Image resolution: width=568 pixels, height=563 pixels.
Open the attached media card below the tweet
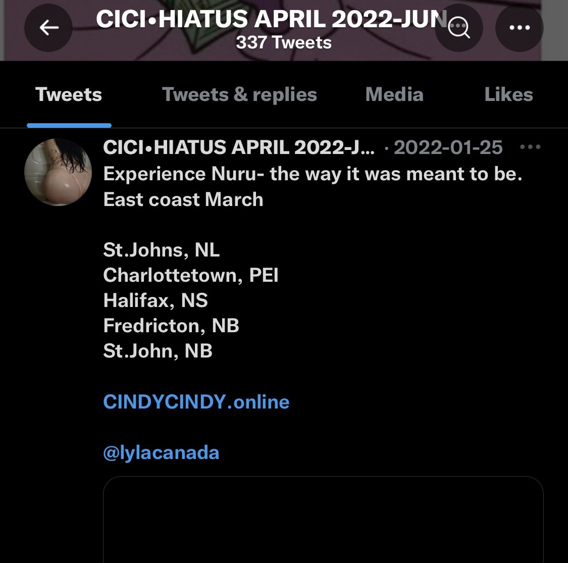[x=323, y=520]
